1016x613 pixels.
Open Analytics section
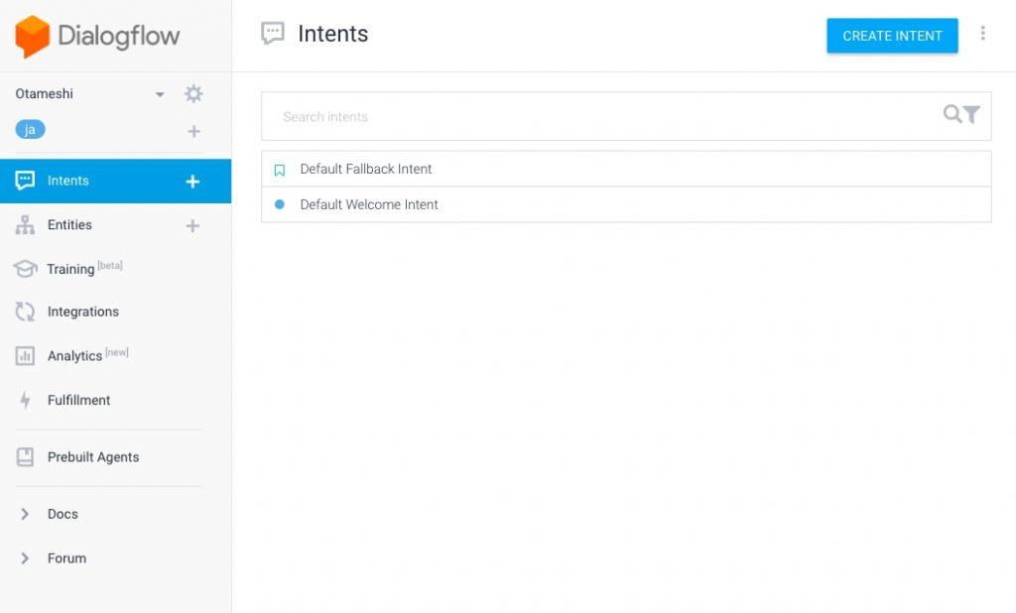pos(87,355)
